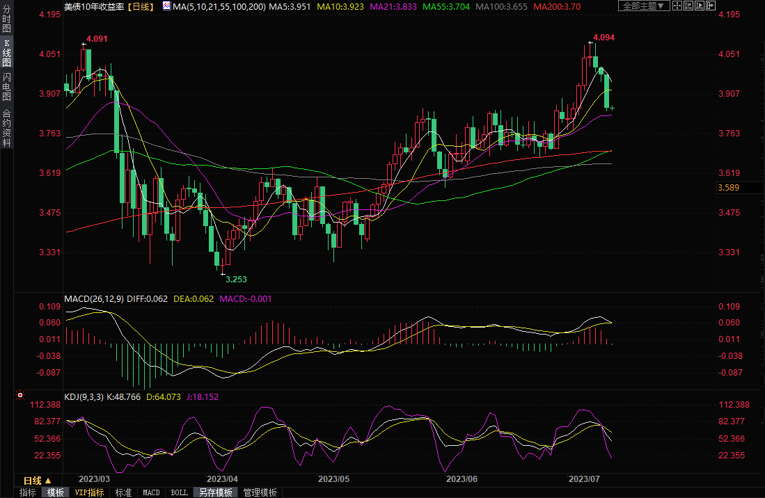Click the 管理模板 button
The width and height of the screenshot is (765, 498).
point(259,492)
